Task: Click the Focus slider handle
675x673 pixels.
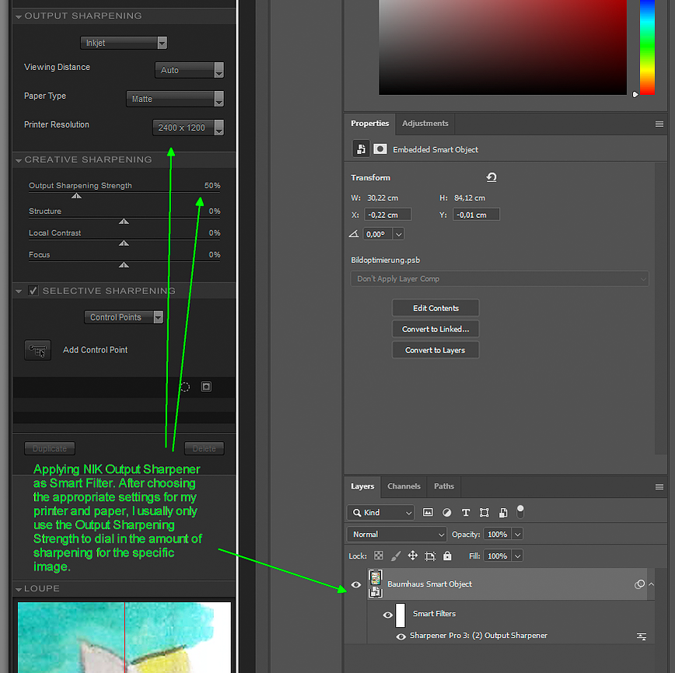Action: pyautogui.click(x=124, y=265)
